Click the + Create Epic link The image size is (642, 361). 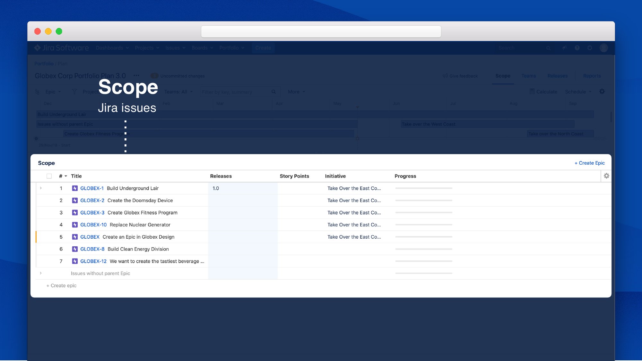pyautogui.click(x=590, y=163)
